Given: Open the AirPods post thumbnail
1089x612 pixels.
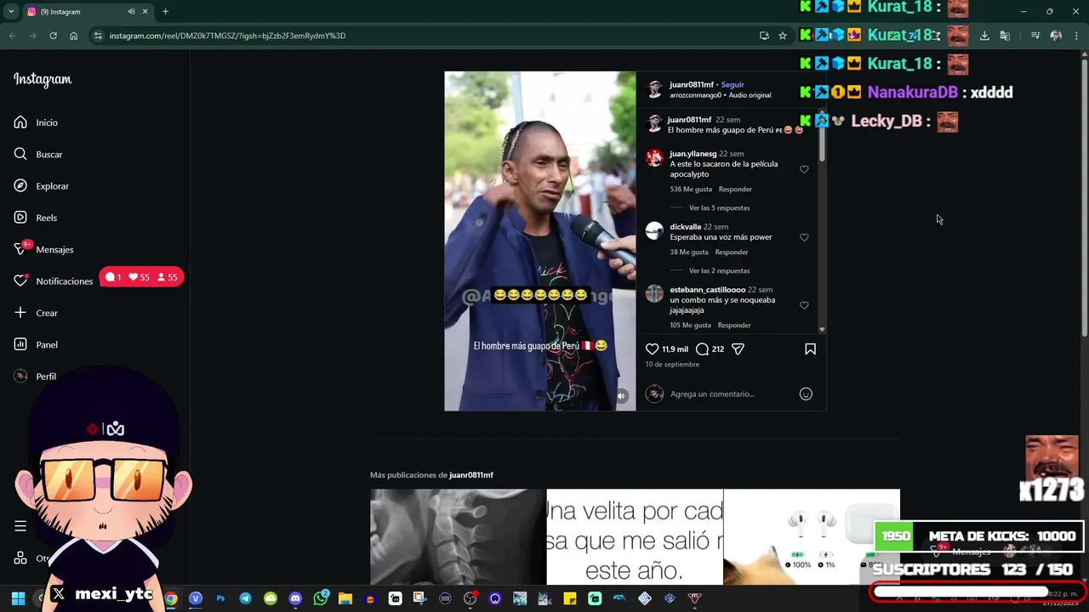Looking at the screenshot, I should click(812, 537).
